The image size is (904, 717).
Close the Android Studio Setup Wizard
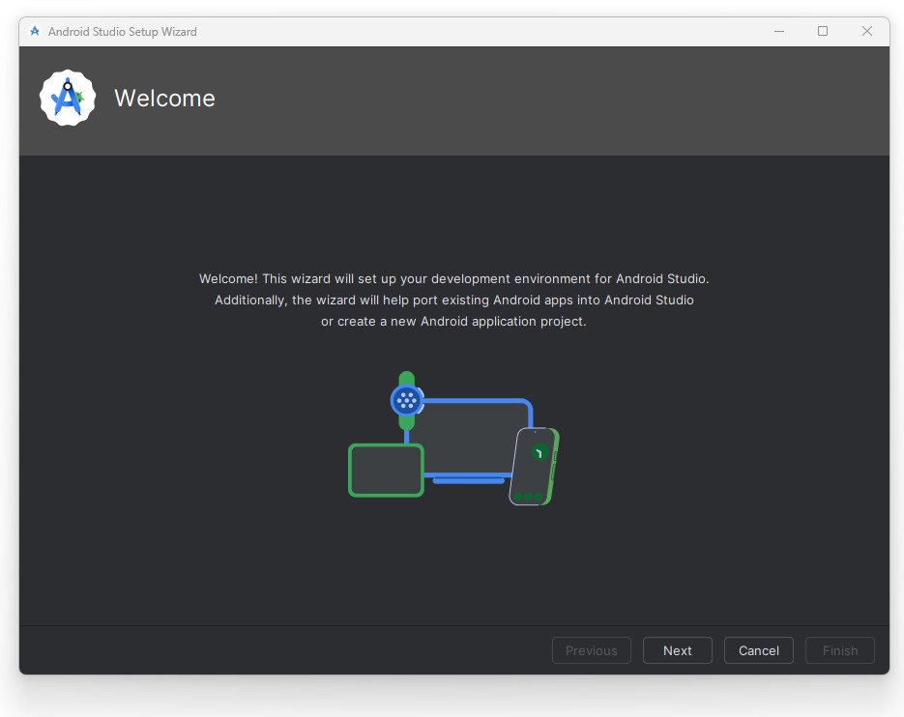click(x=867, y=31)
